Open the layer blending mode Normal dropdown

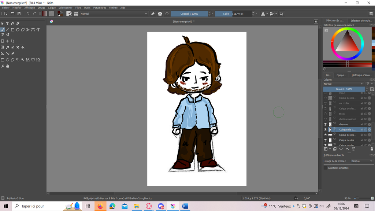(344, 84)
